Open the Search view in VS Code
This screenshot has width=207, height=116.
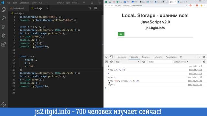(4, 18)
